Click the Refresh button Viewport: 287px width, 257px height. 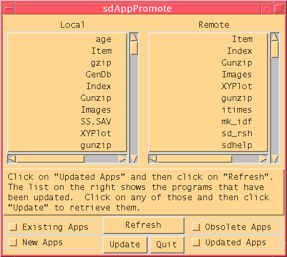click(x=143, y=225)
